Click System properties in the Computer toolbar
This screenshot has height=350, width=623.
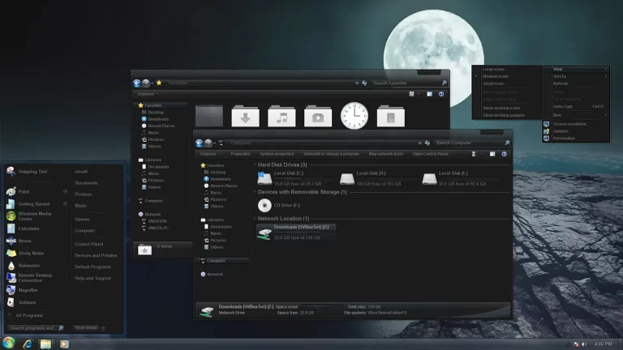pyautogui.click(x=277, y=153)
